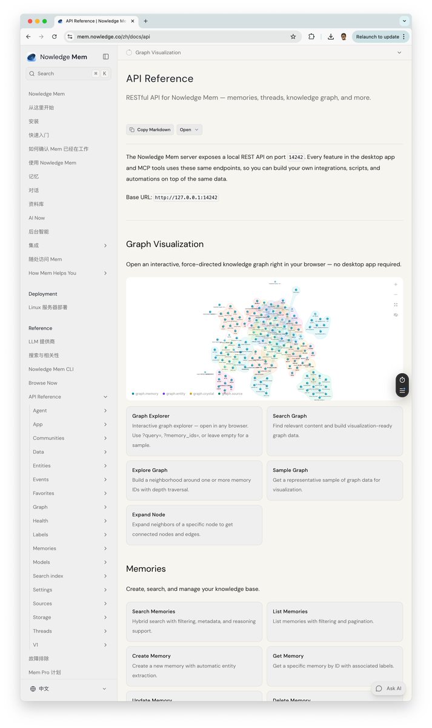Open the Search Graph endpoint card
The width and height of the screenshot is (432, 728).
pyautogui.click(x=334, y=431)
